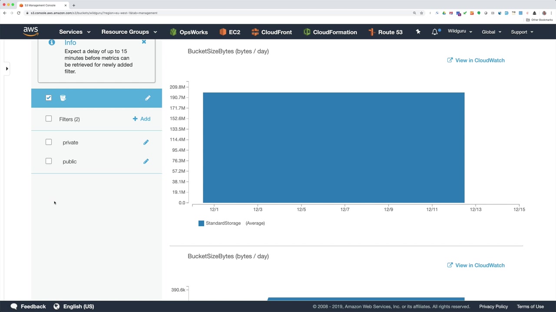This screenshot has width=556, height=312.
Task: Open the Global region menu
Action: pyautogui.click(x=492, y=32)
